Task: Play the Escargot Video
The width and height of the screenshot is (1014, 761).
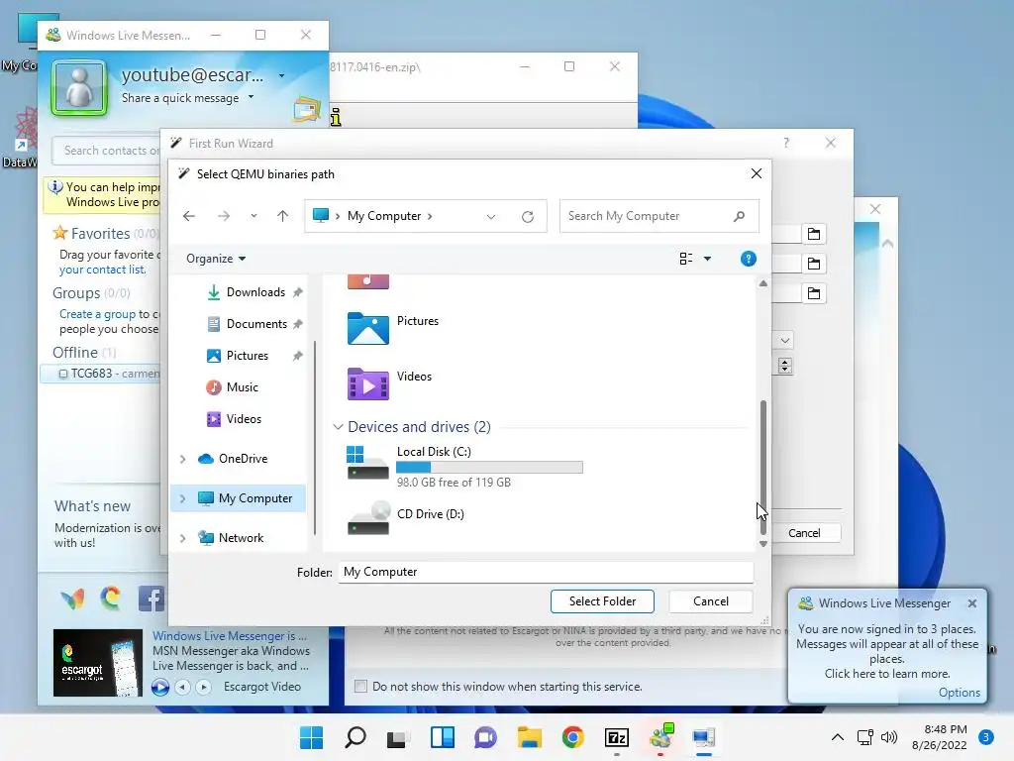Action: click(x=159, y=688)
